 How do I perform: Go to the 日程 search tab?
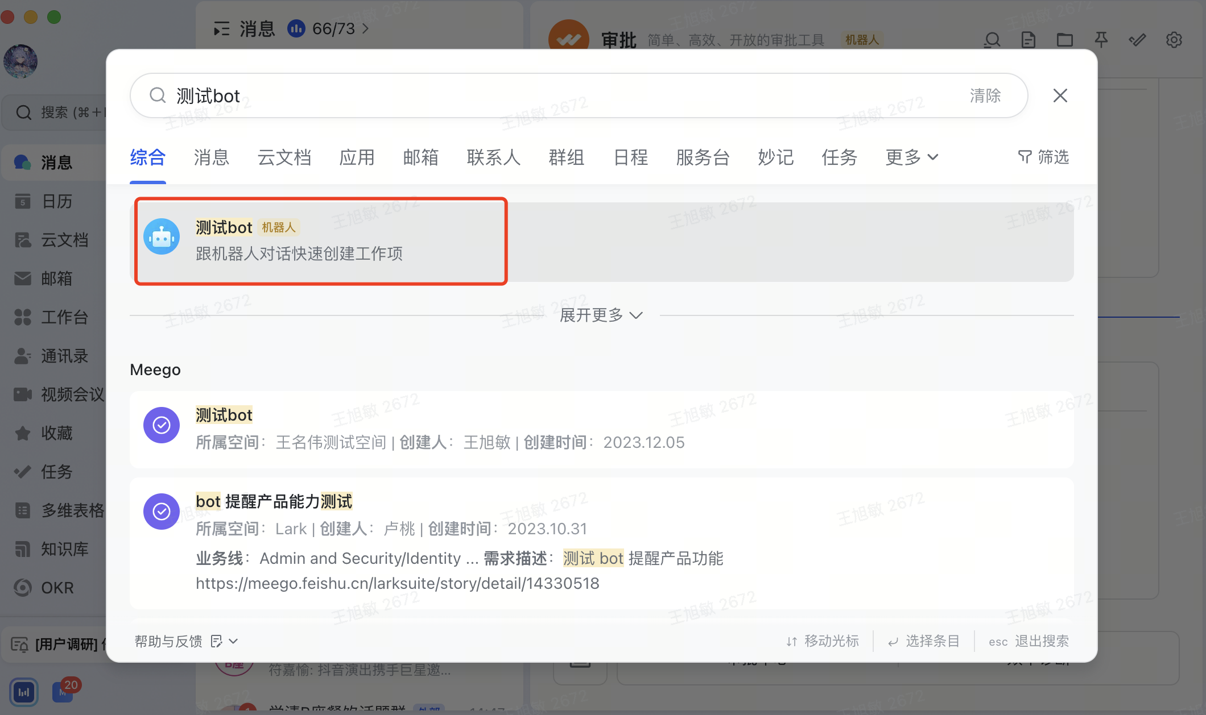(x=630, y=157)
